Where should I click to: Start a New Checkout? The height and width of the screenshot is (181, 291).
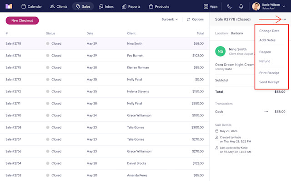22,20
